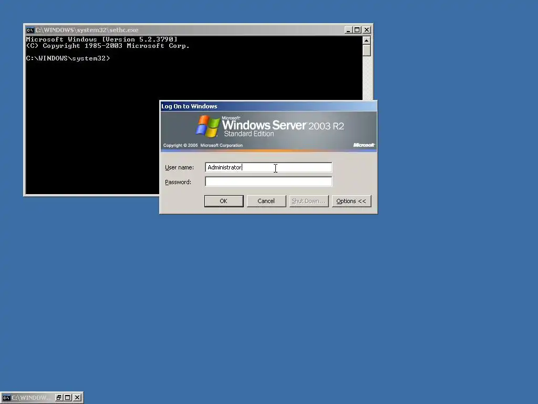Restore the minimized C:\WINDOW... console
The width and height of the screenshot is (538, 404).
59,398
